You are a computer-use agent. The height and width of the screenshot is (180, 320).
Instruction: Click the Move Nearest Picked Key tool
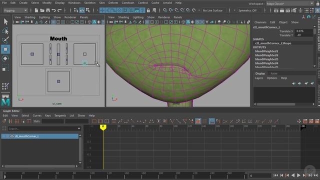[4, 121]
